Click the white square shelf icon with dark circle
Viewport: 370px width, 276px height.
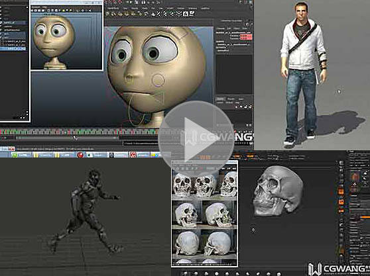click(x=186, y=14)
